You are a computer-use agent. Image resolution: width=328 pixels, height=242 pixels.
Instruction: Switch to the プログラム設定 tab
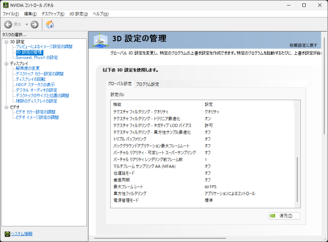coord(147,84)
